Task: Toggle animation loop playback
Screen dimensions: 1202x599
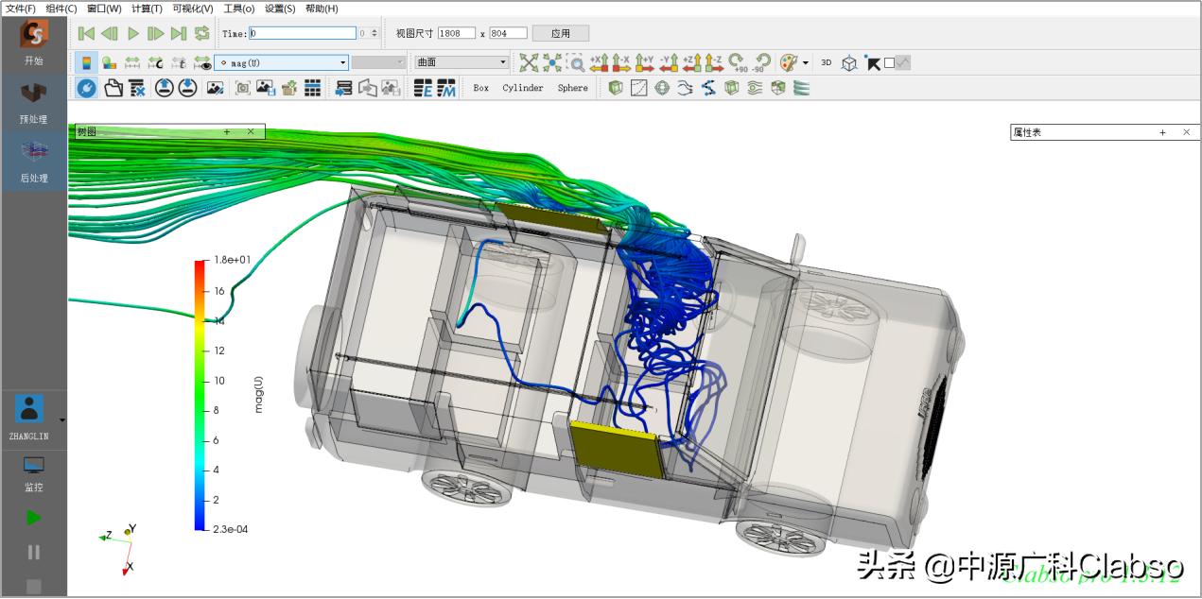Action: tap(201, 33)
